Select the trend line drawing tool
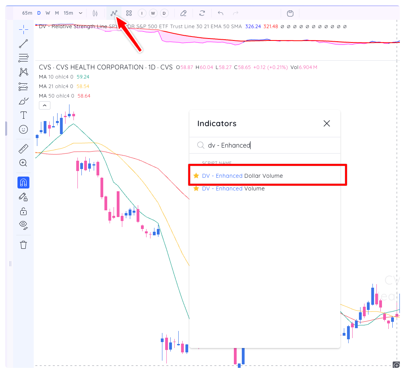 point(23,44)
